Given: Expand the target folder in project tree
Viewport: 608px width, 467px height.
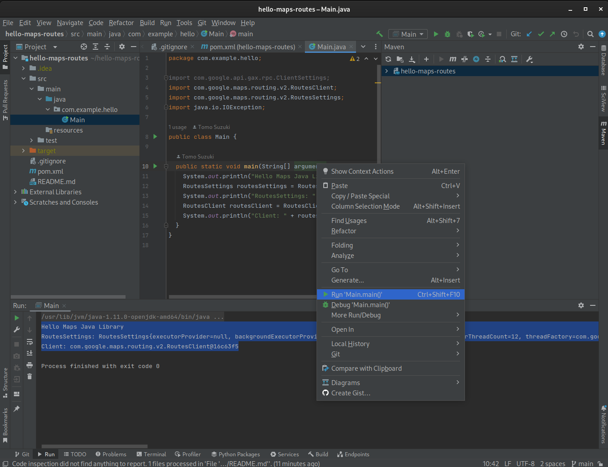Looking at the screenshot, I should point(23,151).
